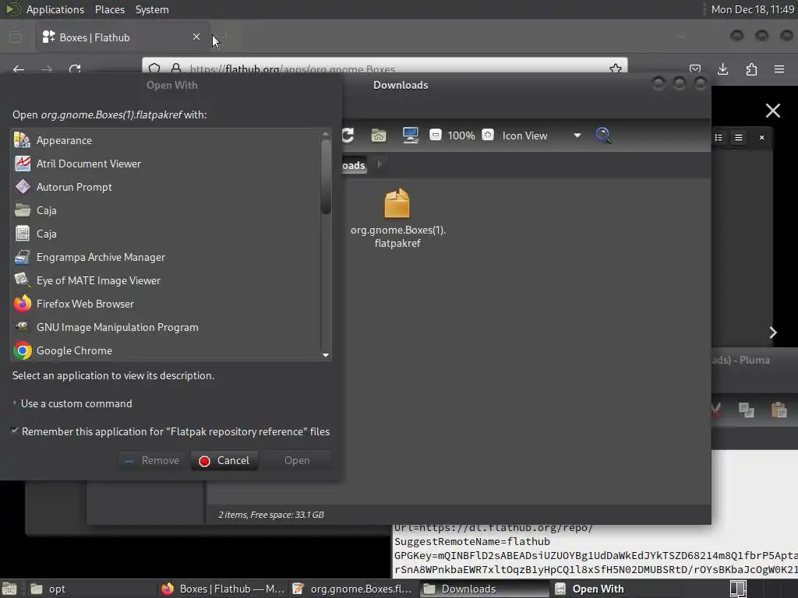
Task: Click the Remove button
Action: [153, 461]
